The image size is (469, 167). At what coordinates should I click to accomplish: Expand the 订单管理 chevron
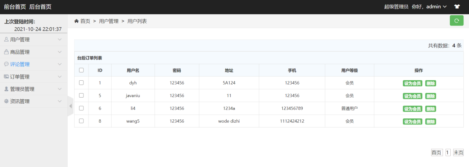pos(59,77)
